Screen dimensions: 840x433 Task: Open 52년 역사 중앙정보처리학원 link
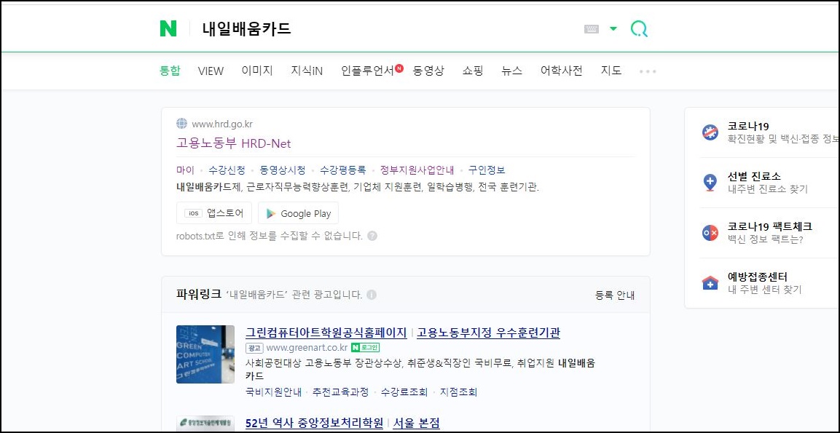point(315,424)
